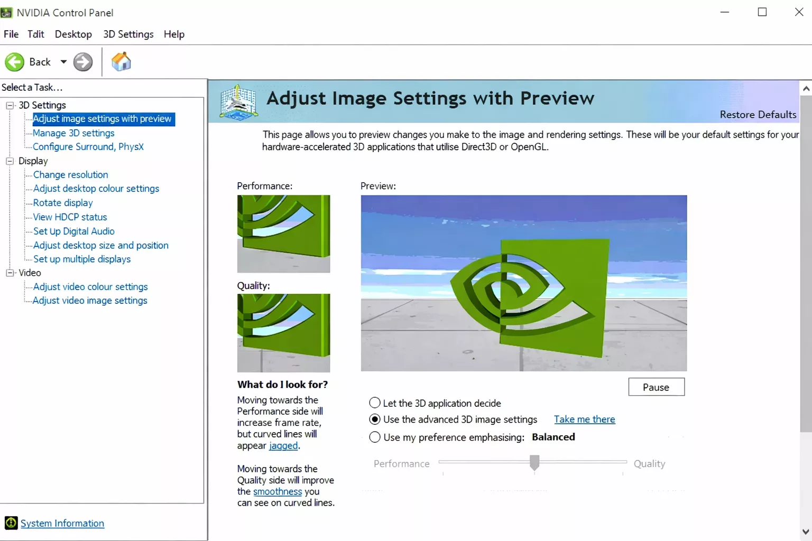Click the Back button label
This screenshot has width=812, height=541.
click(x=40, y=62)
